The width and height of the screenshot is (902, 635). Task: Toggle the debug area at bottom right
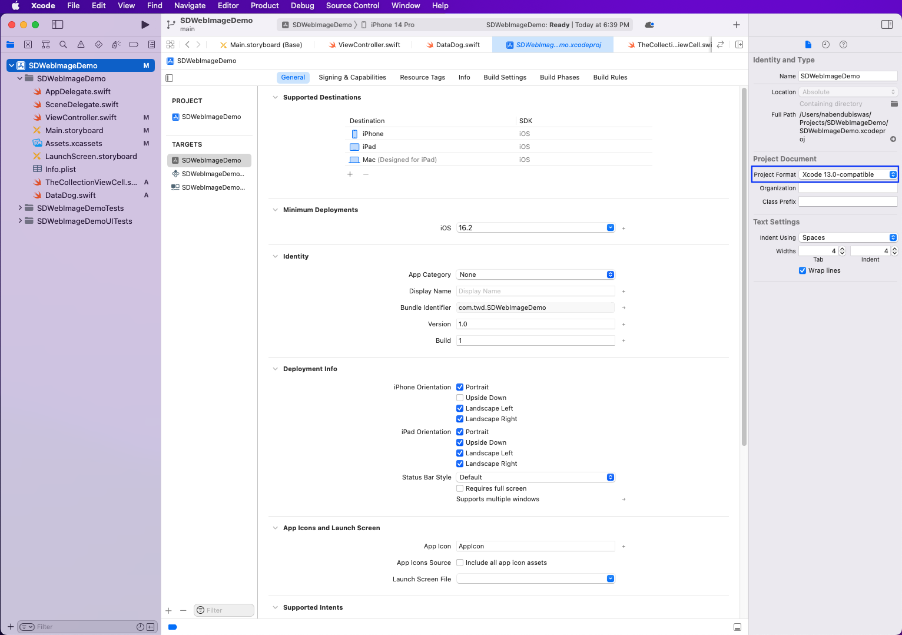(737, 627)
